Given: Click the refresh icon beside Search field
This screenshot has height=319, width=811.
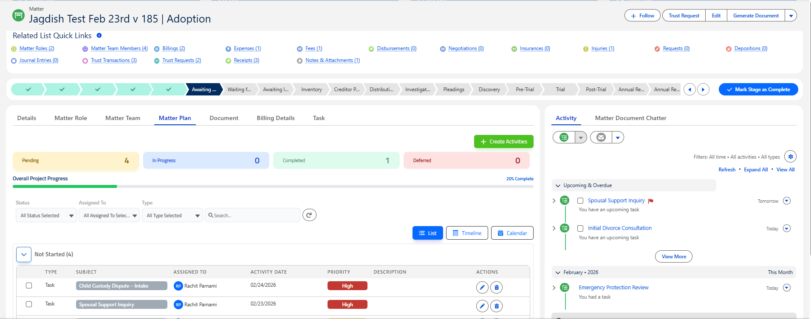Looking at the screenshot, I should 309,215.
